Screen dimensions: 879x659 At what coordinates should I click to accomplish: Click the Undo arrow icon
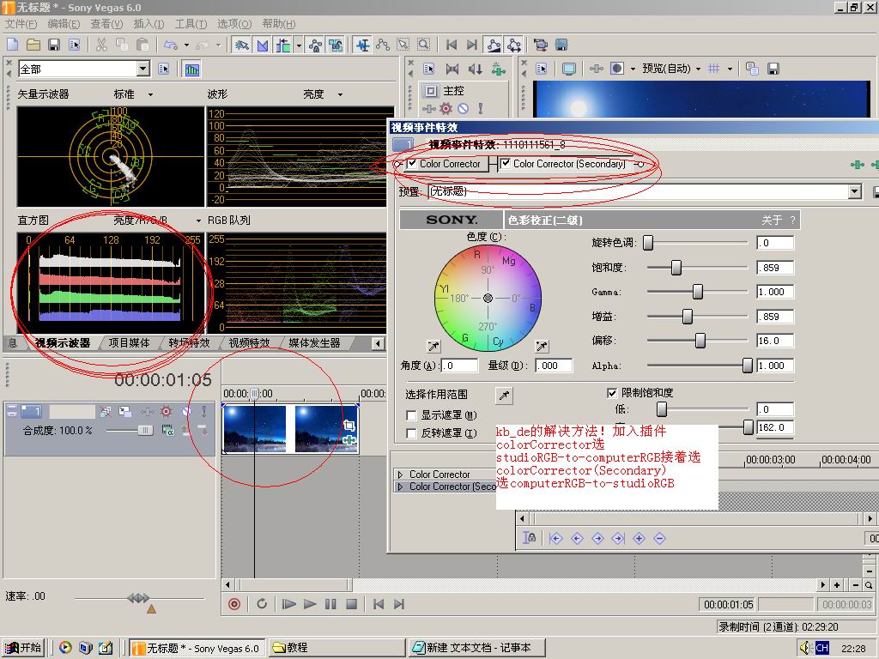[x=171, y=45]
